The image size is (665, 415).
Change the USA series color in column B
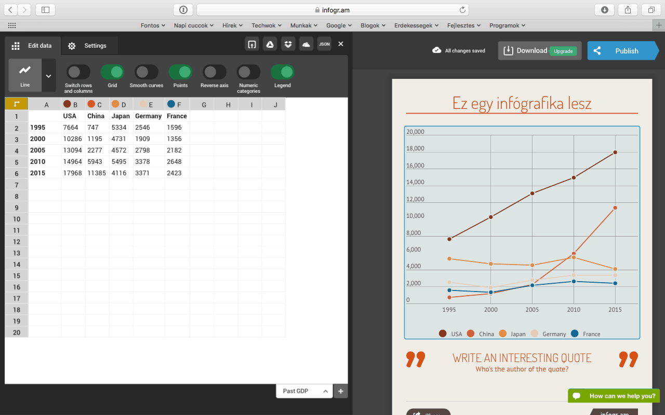(67, 104)
